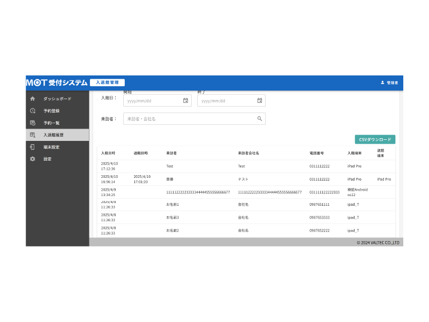Click the 設定 gear icon

pos(33,159)
